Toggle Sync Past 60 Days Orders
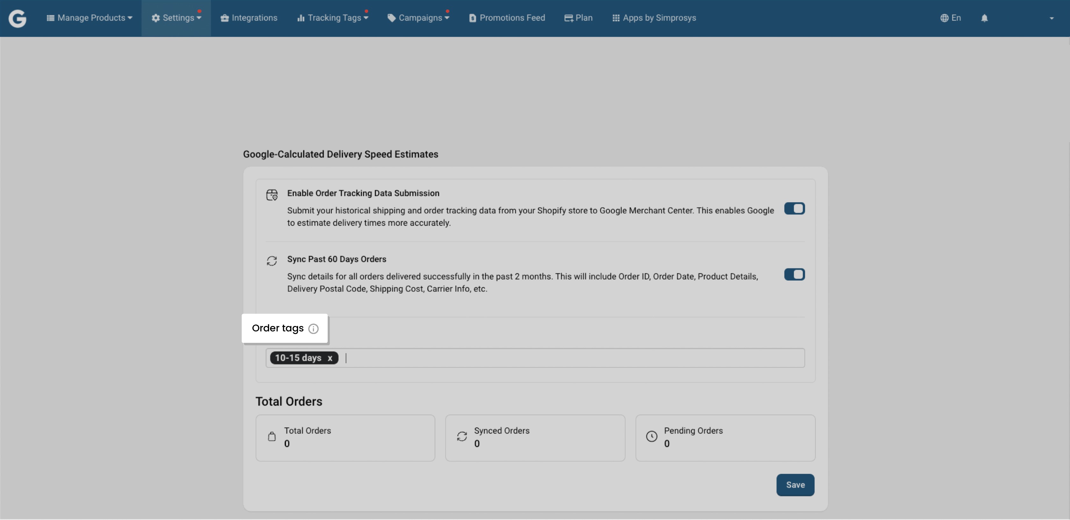The height and width of the screenshot is (520, 1070). pyautogui.click(x=794, y=274)
